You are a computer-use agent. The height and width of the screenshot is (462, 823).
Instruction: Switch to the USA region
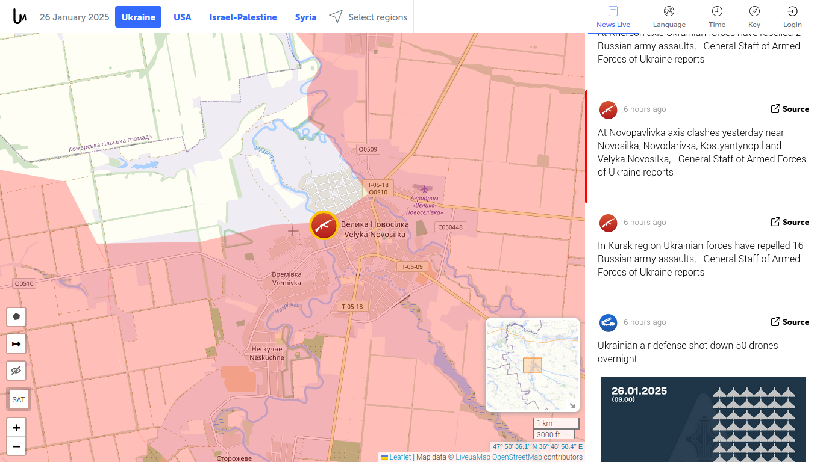(183, 17)
